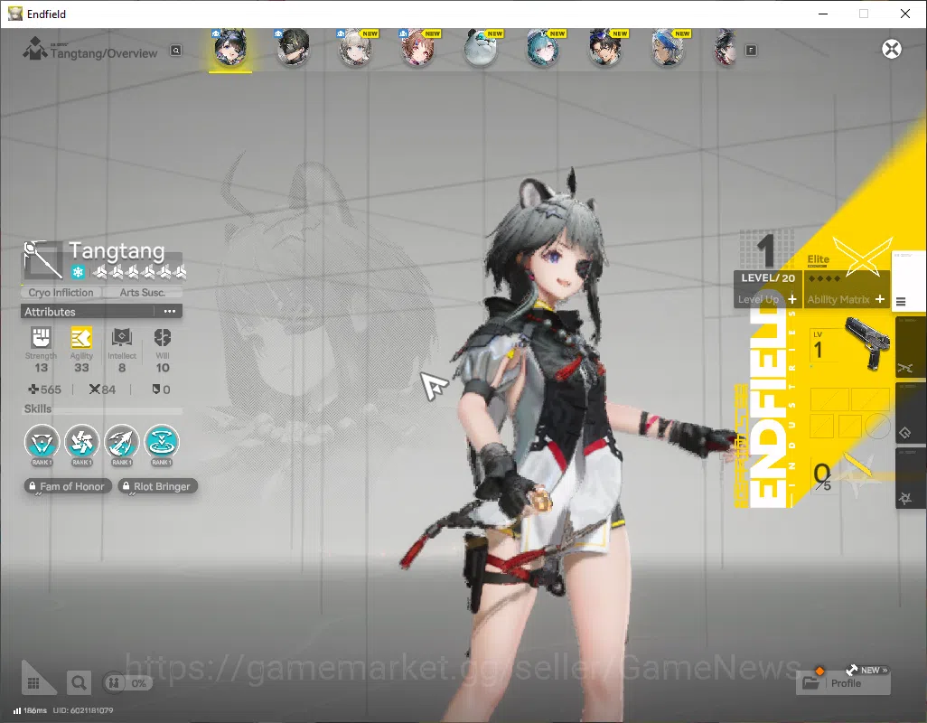Select the white bear operator portrait
This screenshot has width=927, height=723.
[x=481, y=47]
